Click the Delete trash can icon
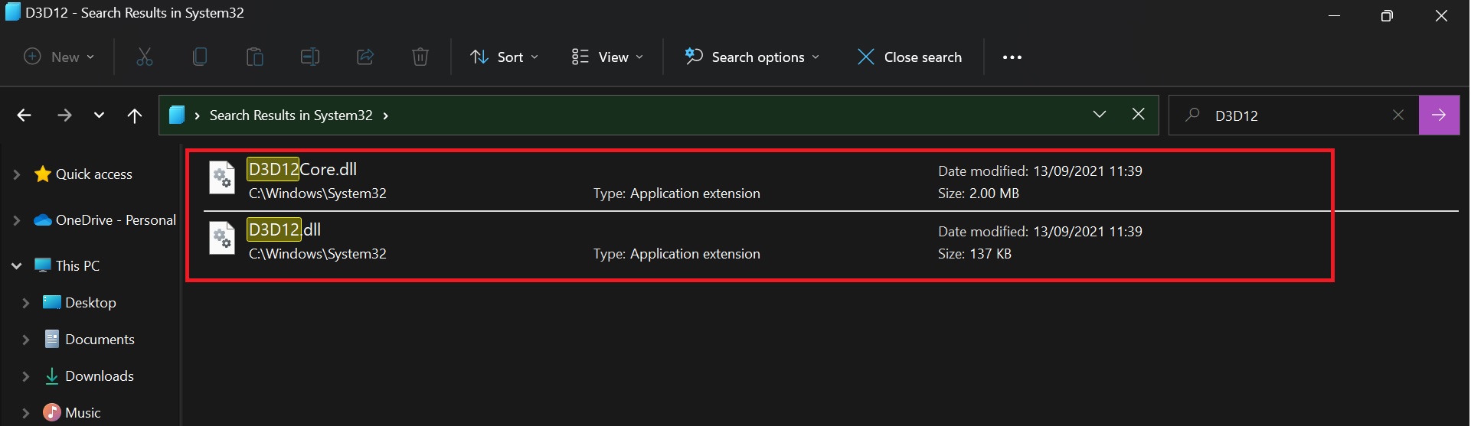 (x=420, y=57)
